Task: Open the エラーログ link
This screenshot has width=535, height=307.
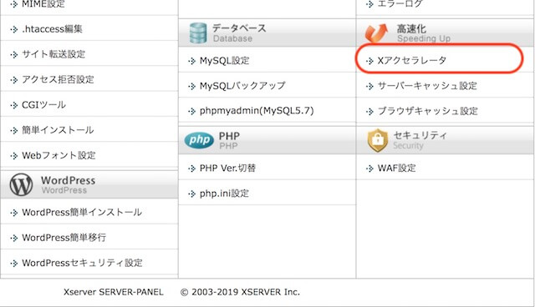Action: (400, 4)
